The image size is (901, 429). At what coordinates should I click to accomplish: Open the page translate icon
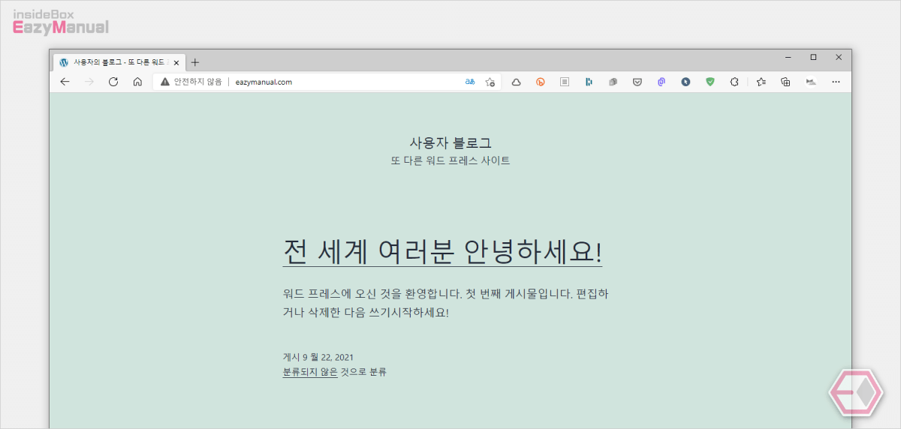[x=470, y=82]
